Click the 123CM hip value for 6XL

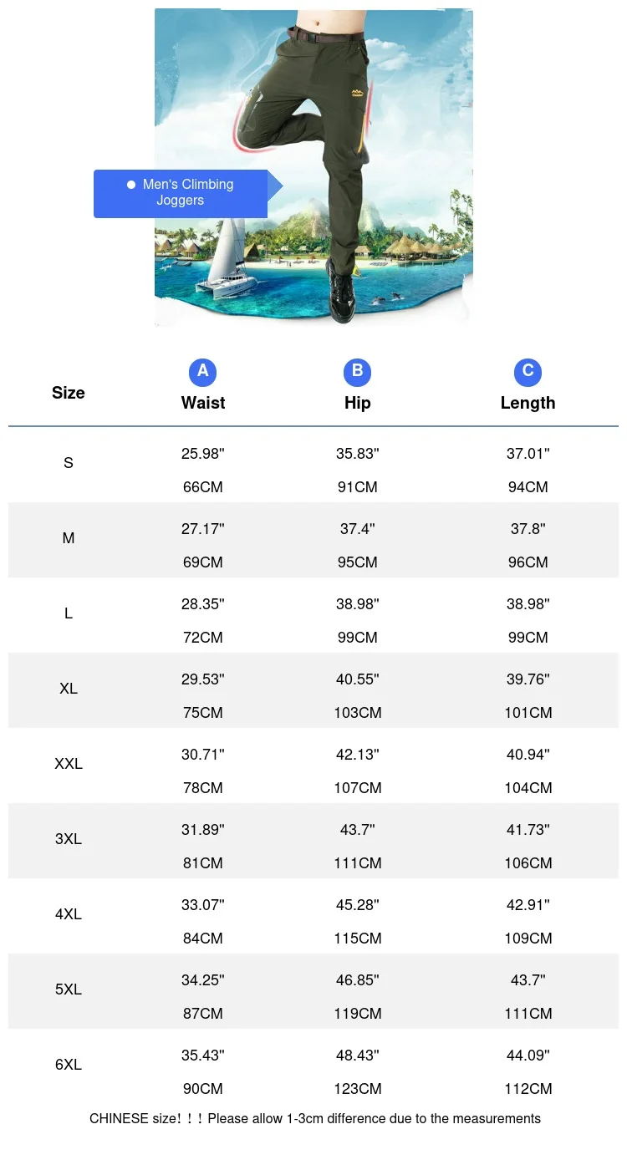357,1089
